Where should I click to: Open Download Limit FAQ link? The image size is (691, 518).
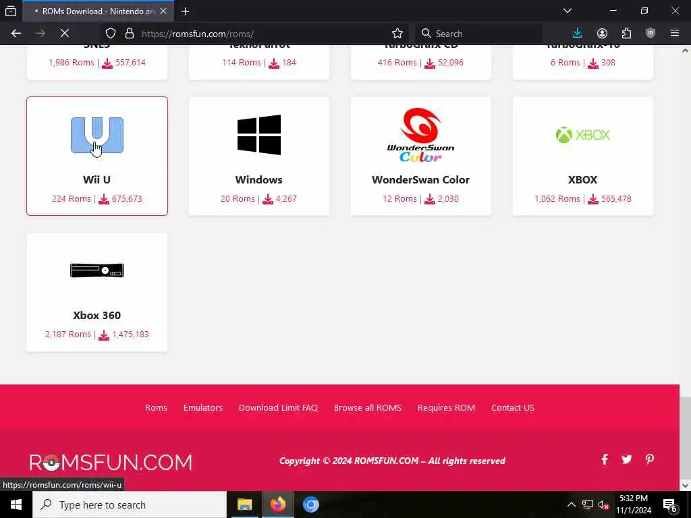(278, 408)
